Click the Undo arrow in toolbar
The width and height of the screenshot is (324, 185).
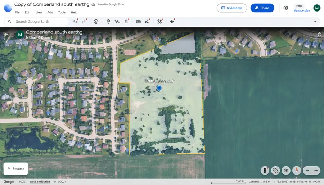(x=75, y=22)
